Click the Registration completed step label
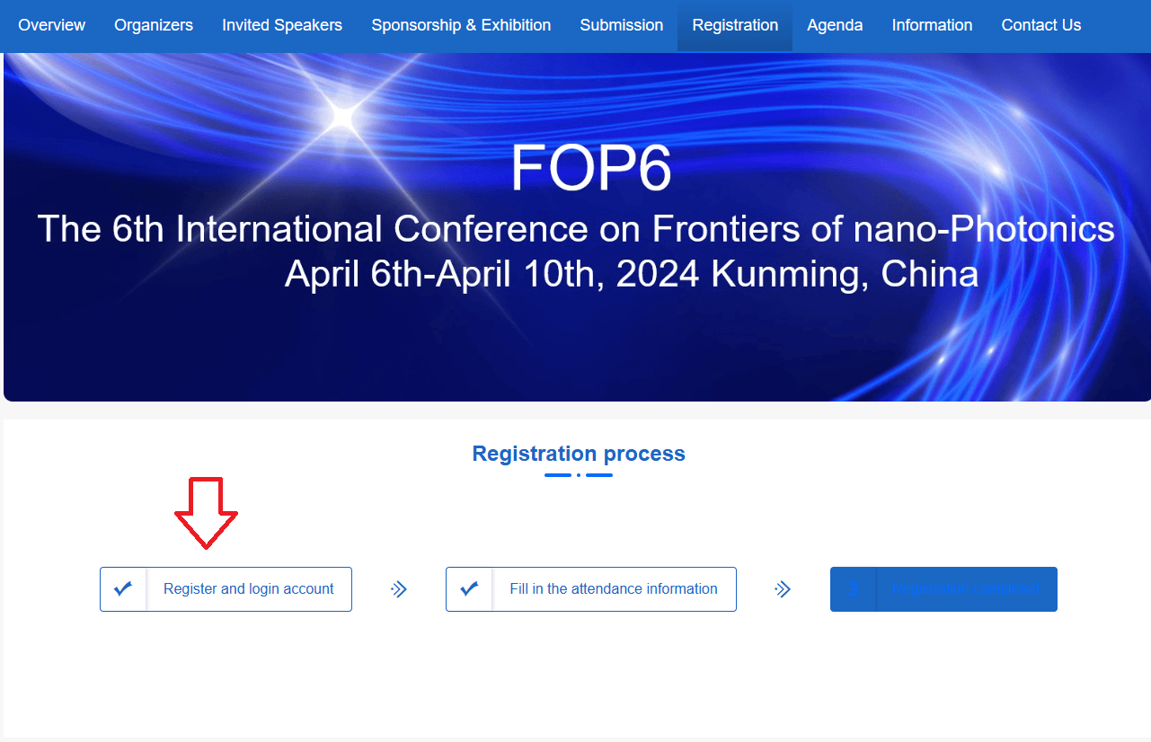Screen dimensions: 1151x742 965,589
